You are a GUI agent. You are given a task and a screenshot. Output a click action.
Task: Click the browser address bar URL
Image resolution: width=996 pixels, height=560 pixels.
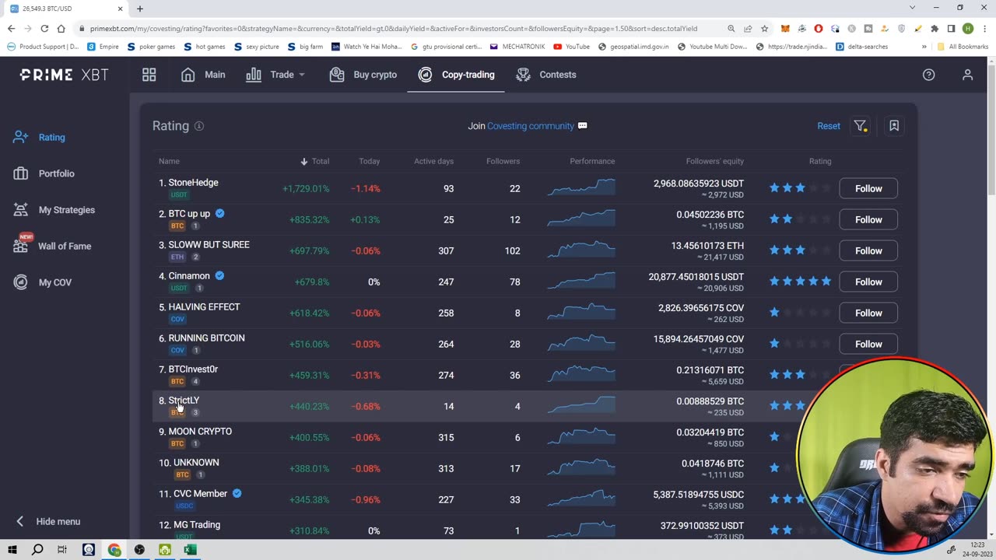point(393,29)
